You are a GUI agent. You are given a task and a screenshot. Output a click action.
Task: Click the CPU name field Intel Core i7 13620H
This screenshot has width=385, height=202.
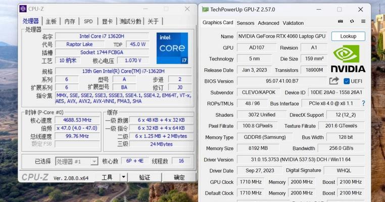point(102,36)
